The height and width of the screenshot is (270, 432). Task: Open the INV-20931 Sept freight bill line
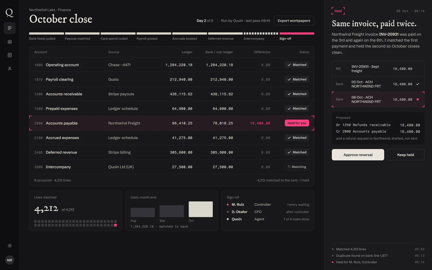(x=378, y=69)
